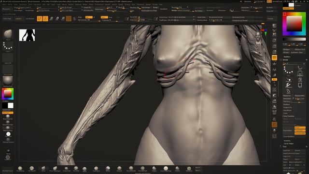
Task: Click the XYZ axis gizmo in viewport
Action: [x=264, y=32]
